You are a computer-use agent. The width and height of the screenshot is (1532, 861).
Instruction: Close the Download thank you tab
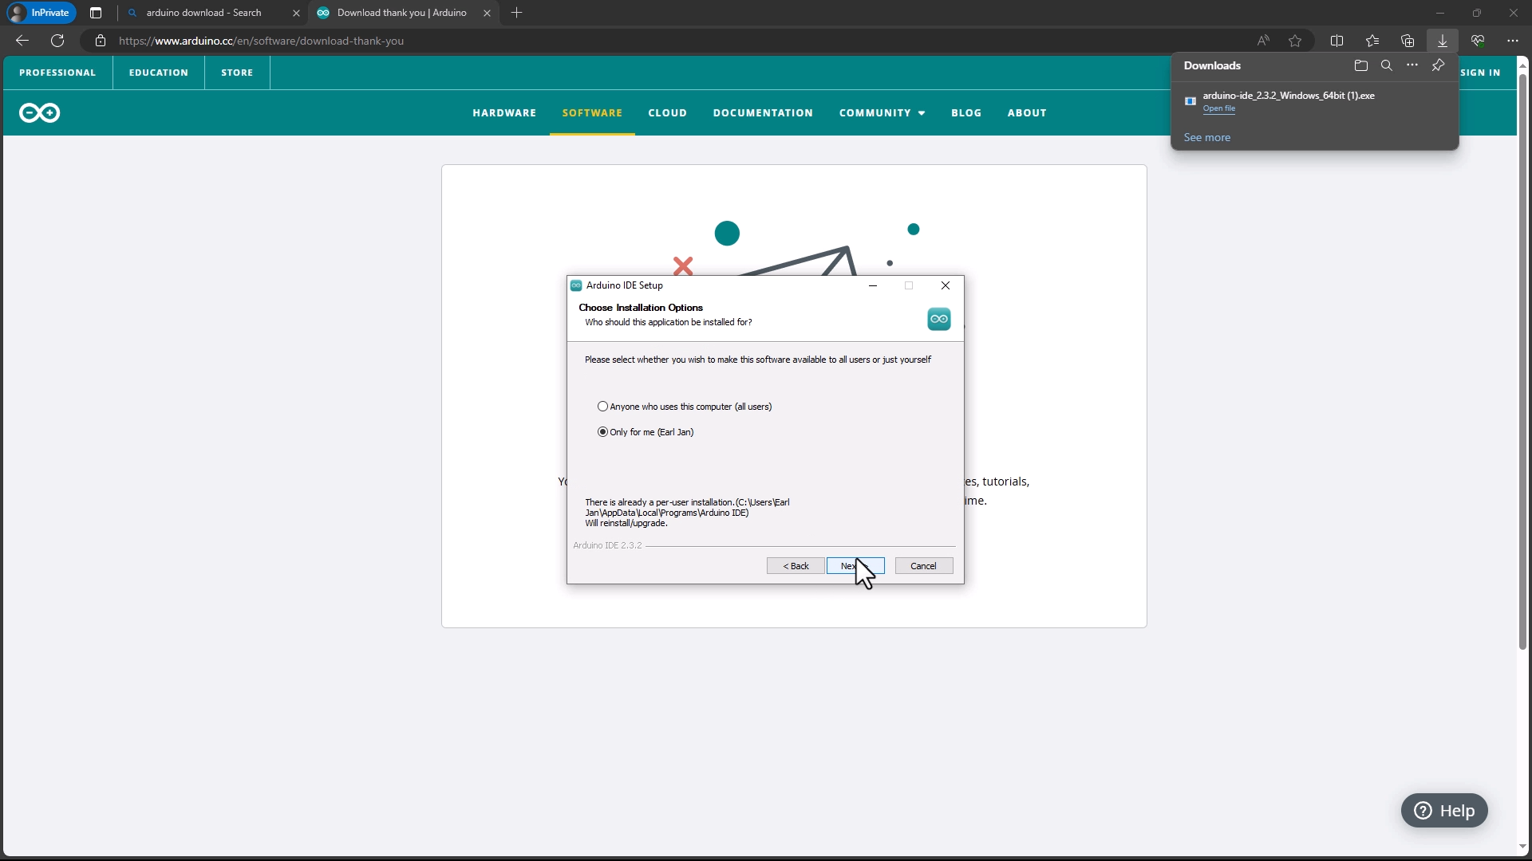pyautogui.click(x=487, y=13)
